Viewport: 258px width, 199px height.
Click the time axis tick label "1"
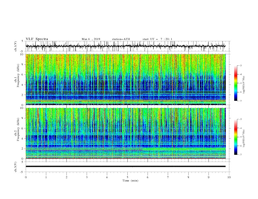46,177
